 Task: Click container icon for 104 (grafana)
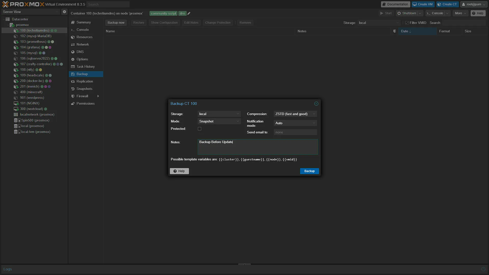click(16, 47)
